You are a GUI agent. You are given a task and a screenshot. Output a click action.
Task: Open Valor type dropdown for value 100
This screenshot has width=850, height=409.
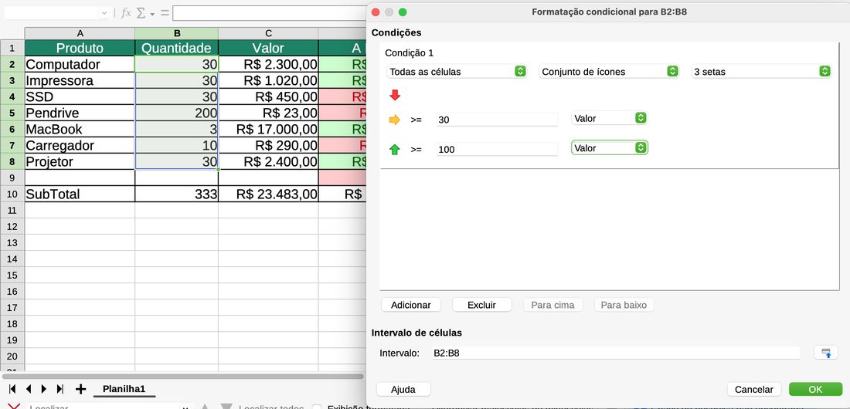click(610, 148)
